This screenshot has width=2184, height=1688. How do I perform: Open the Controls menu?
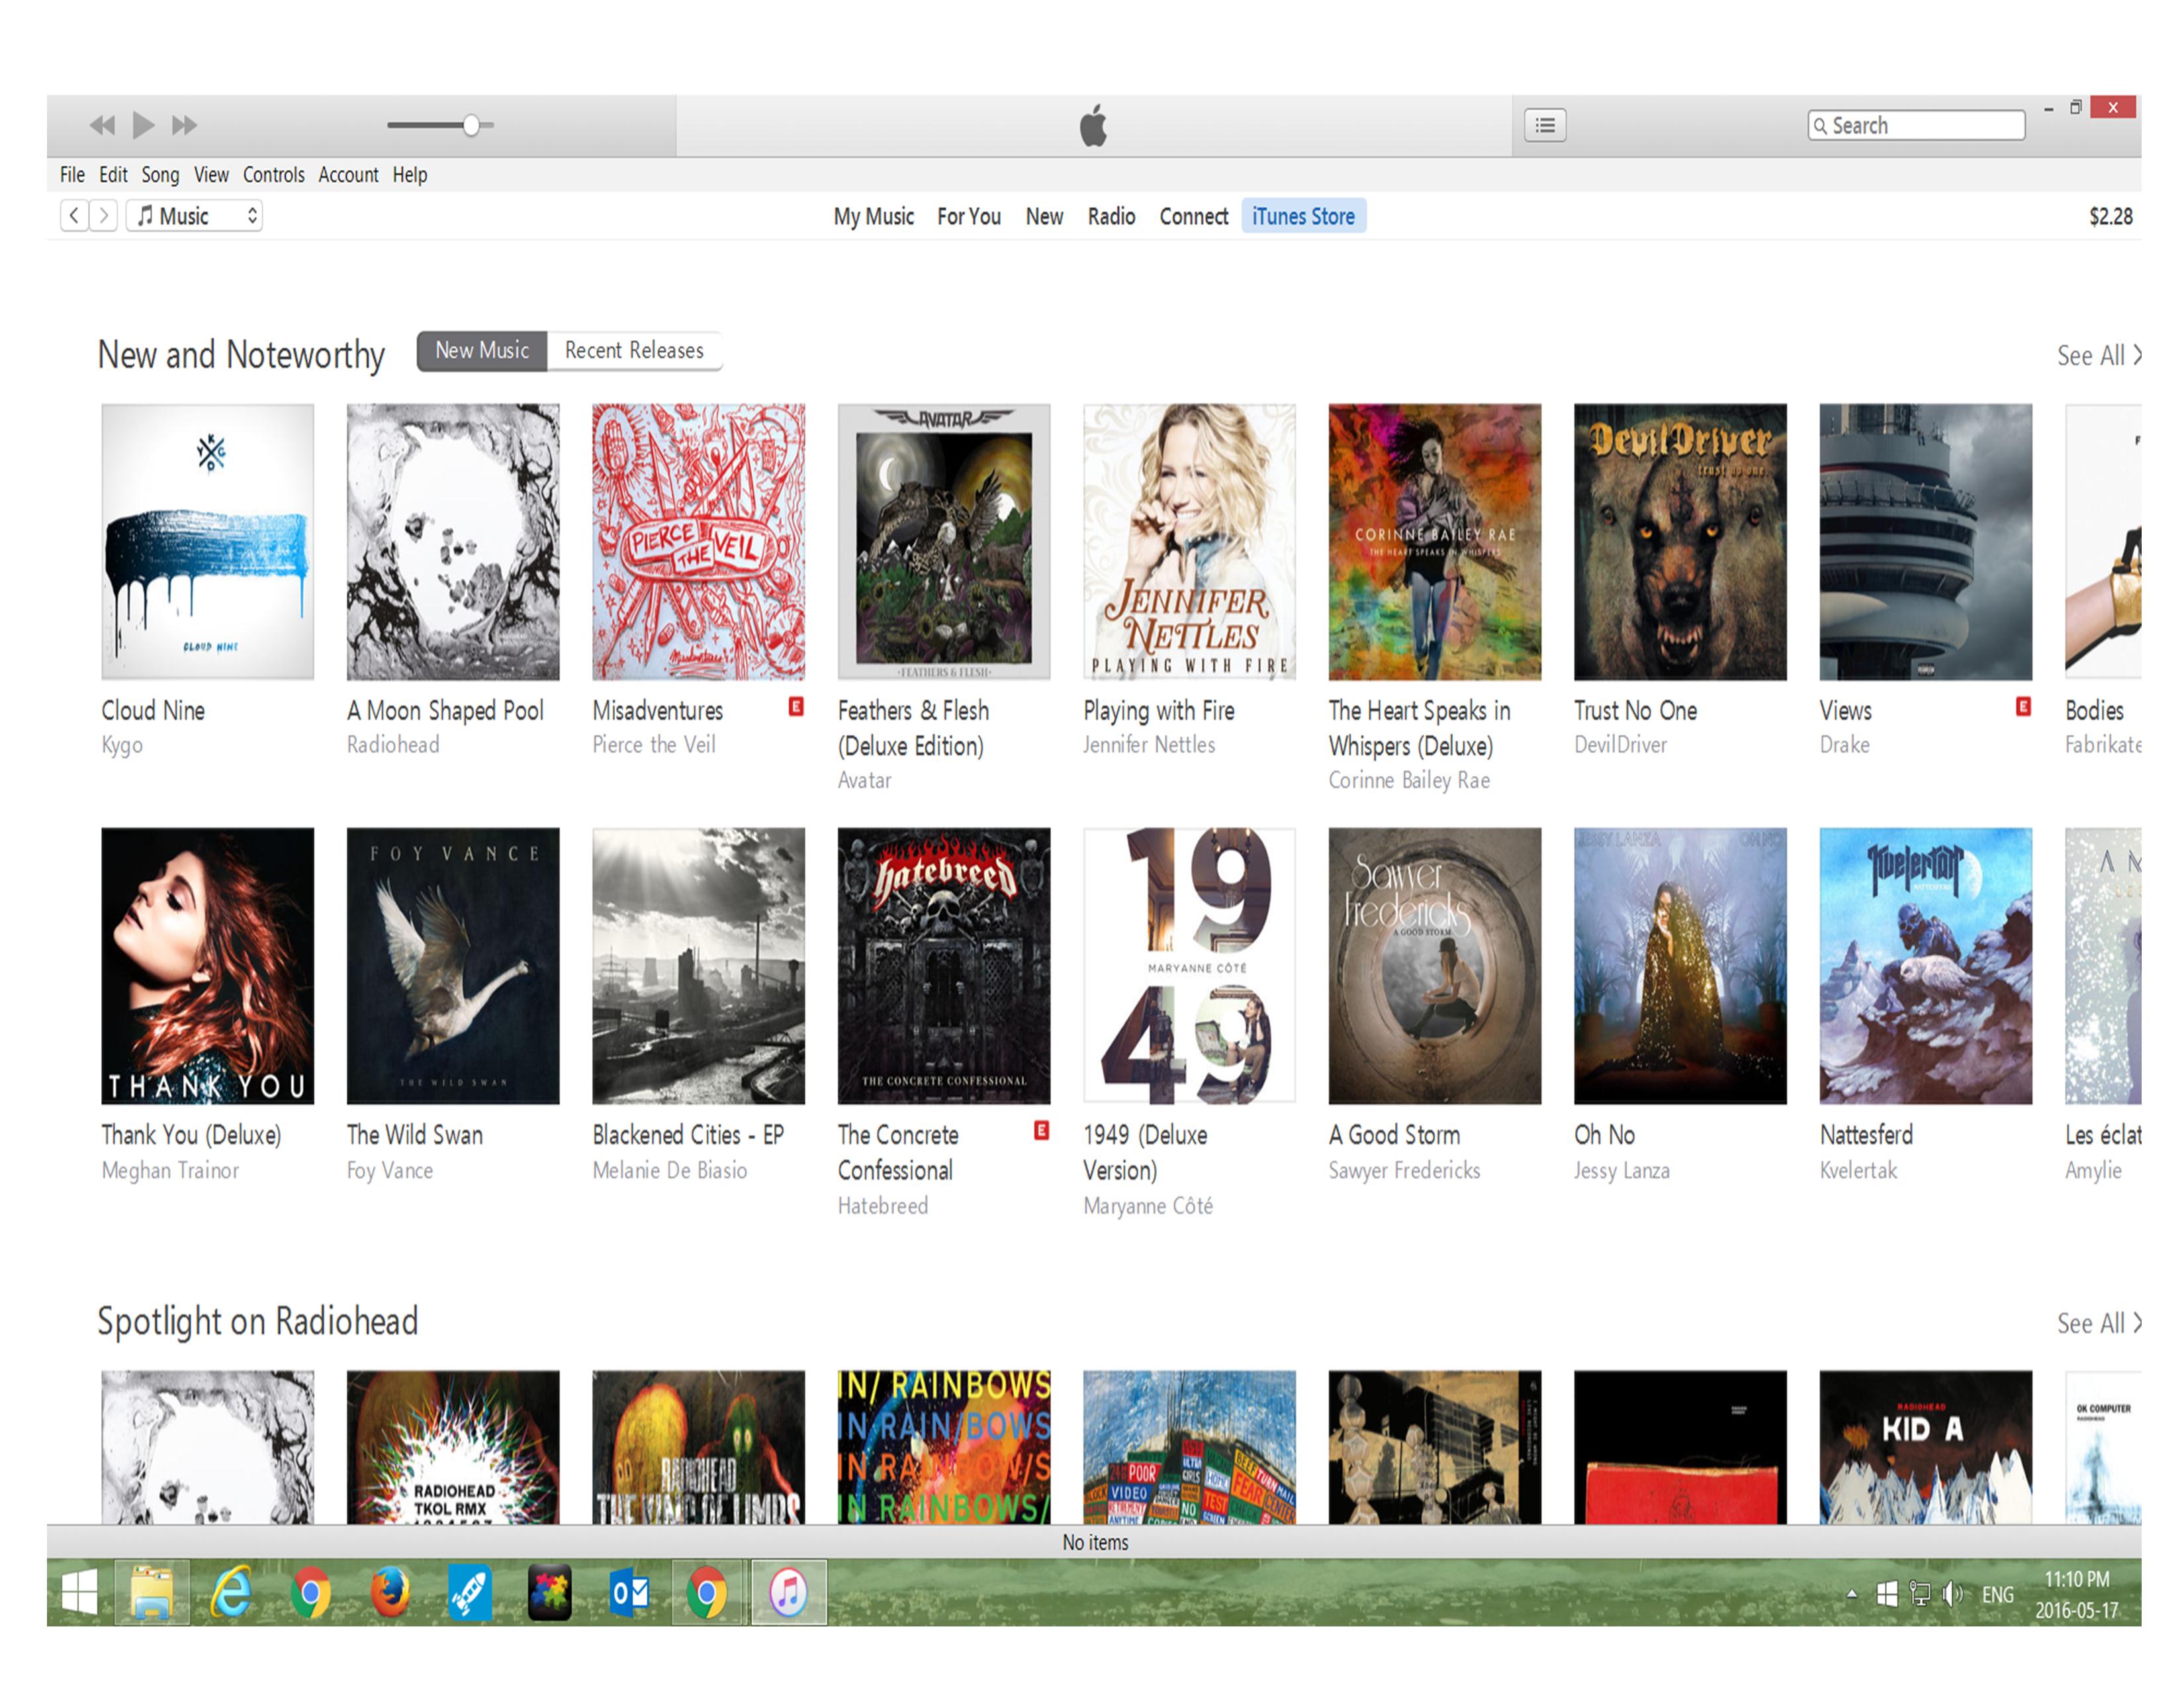tap(273, 175)
